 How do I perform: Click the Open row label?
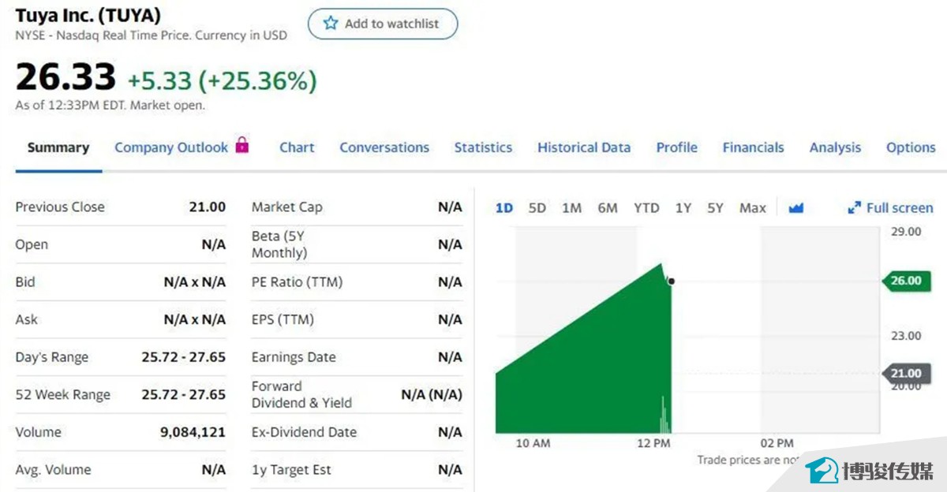[x=32, y=245]
